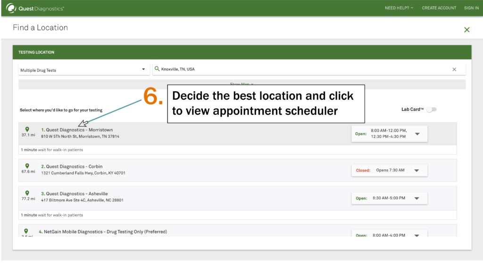Click the Asheville map pin icon
483x271 pixels.
point(27,193)
